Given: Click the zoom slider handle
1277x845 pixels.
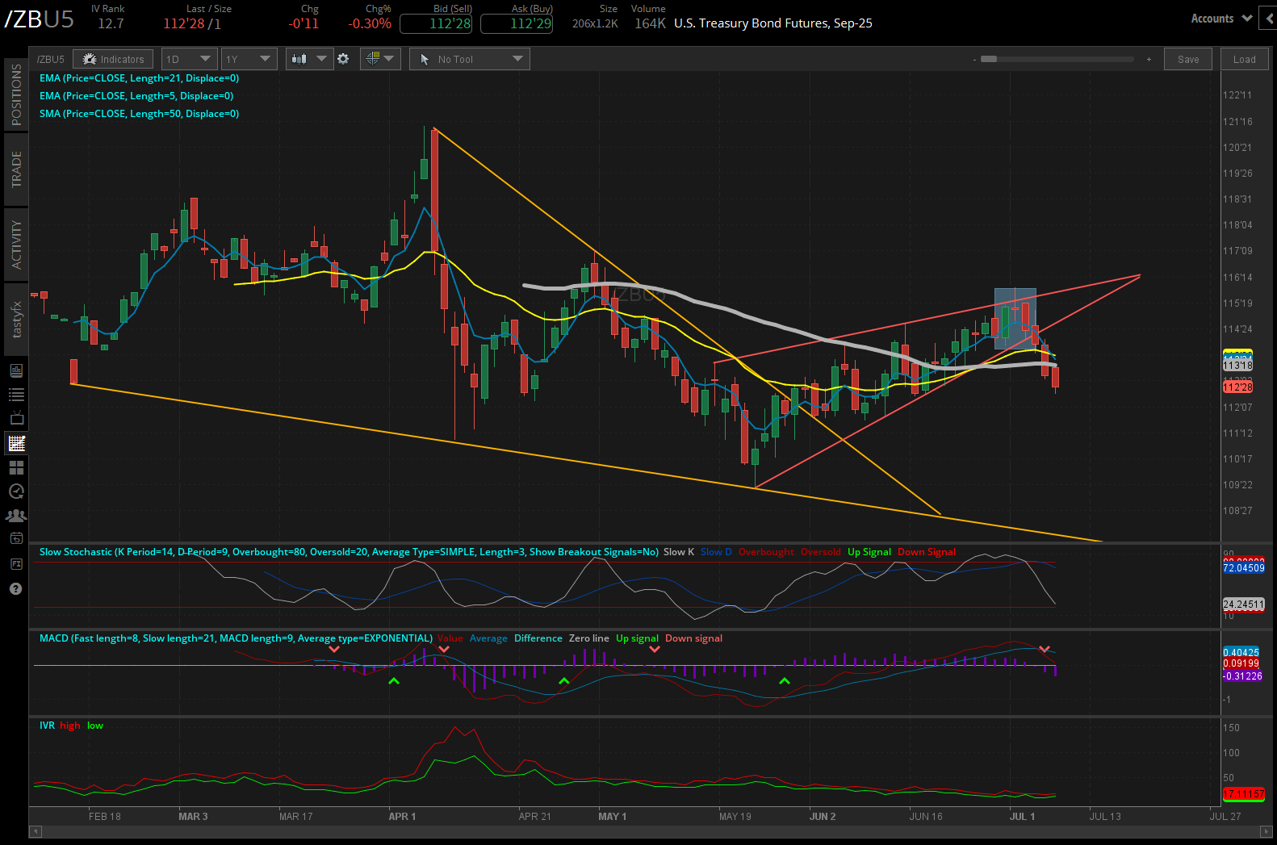Looking at the screenshot, I should [989, 59].
